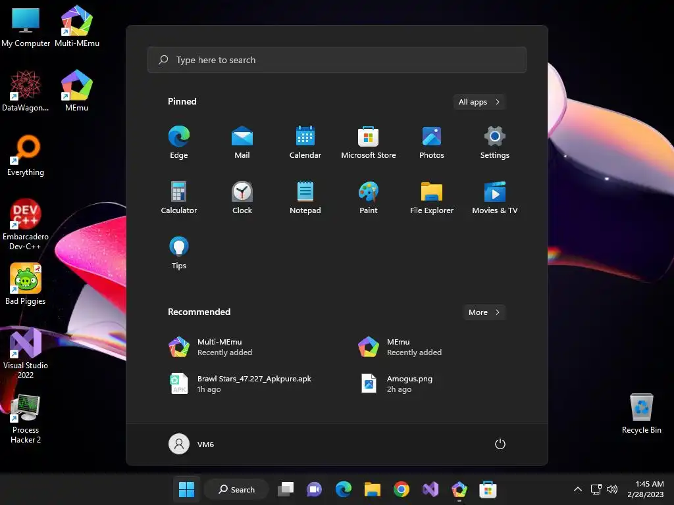Click All apps button
674x505 pixels.
(x=479, y=102)
